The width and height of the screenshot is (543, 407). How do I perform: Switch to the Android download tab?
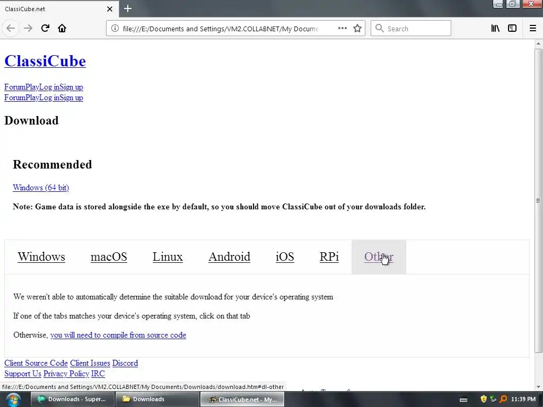pos(229,257)
